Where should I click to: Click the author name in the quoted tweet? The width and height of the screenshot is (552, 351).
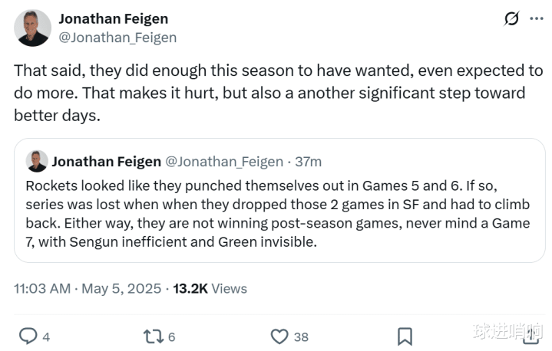tap(107, 161)
